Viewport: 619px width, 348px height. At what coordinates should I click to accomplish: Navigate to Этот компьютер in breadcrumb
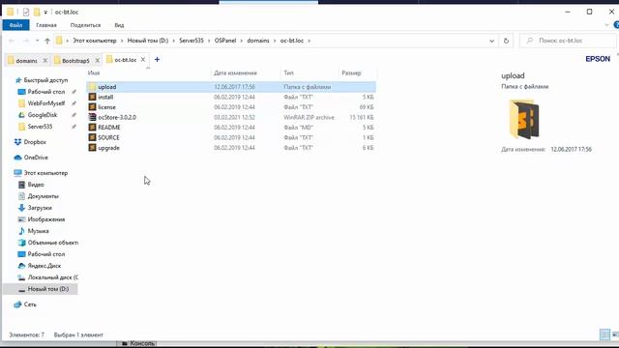(95, 41)
